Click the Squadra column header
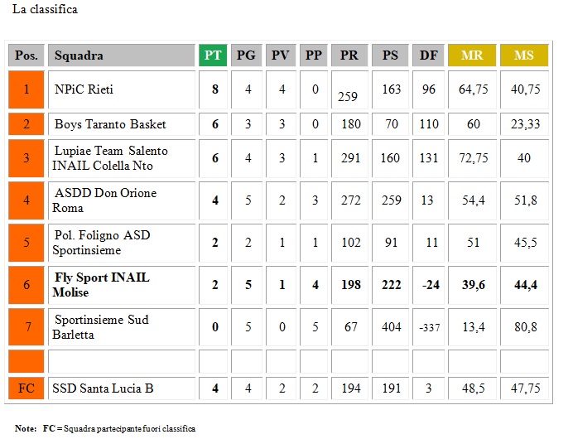 coord(122,55)
